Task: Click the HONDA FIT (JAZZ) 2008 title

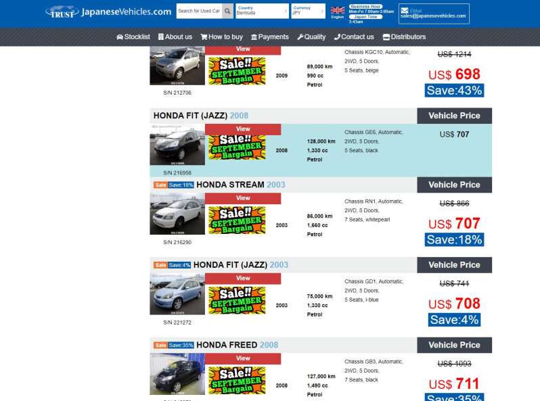Action: click(x=201, y=116)
